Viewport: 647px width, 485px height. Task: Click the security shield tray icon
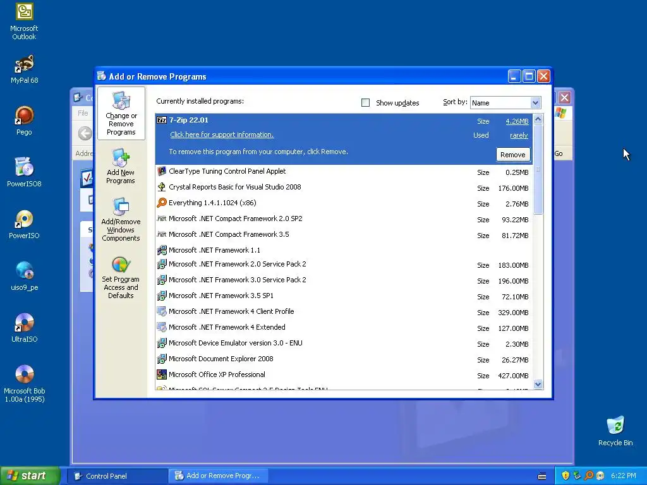tap(565, 476)
